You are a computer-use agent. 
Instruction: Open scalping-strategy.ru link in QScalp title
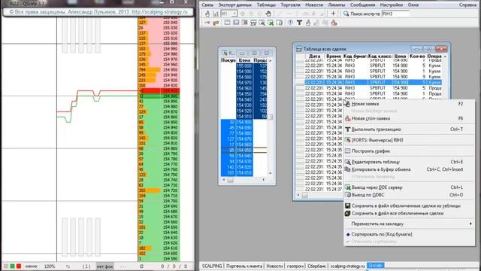point(159,12)
